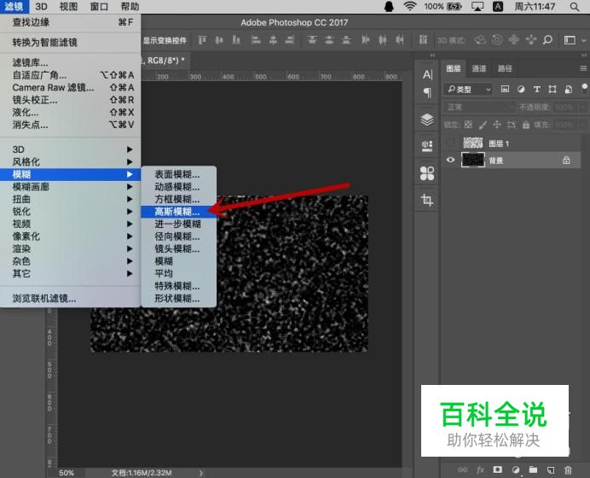Toggle visibility of the 背景 layer
Viewport: 590px width, 478px height.
(x=450, y=160)
